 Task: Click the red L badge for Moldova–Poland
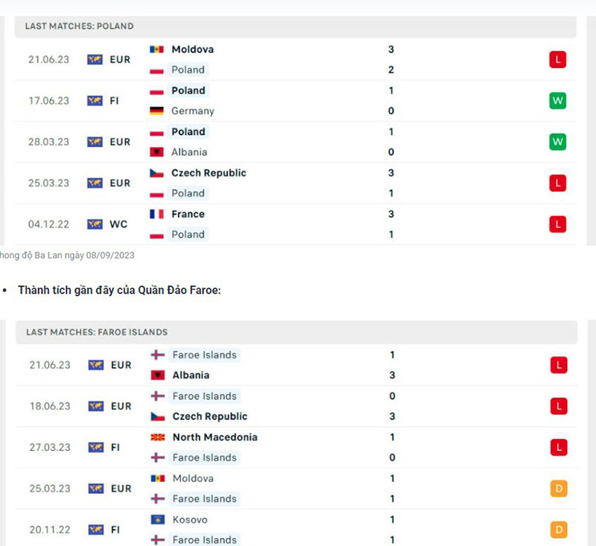pos(557,60)
